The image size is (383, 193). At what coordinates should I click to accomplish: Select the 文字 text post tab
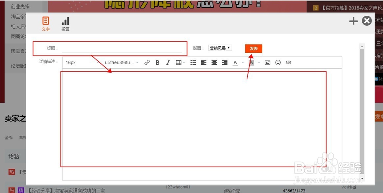point(46,24)
